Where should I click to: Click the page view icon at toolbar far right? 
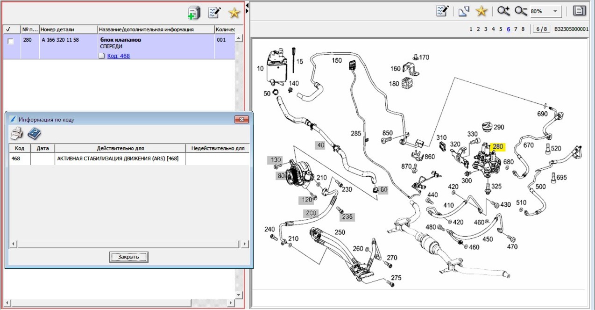click(580, 11)
